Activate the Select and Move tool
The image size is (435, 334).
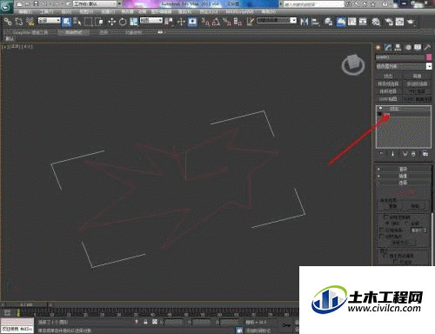(111, 22)
